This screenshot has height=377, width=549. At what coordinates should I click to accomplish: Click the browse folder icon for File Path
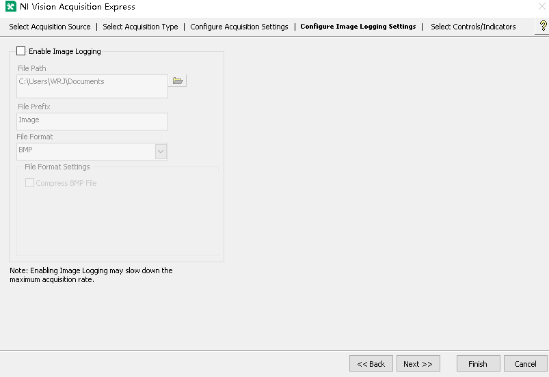178,81
